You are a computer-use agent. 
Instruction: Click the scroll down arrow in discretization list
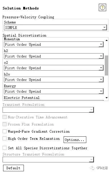(106, 98)
